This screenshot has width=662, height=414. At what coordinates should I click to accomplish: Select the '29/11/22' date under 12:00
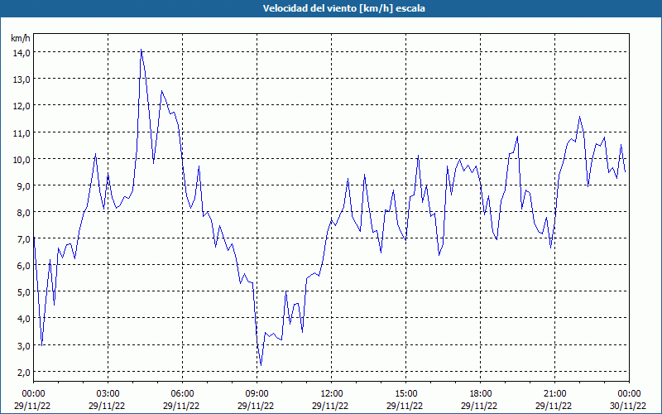coord(330,406)
